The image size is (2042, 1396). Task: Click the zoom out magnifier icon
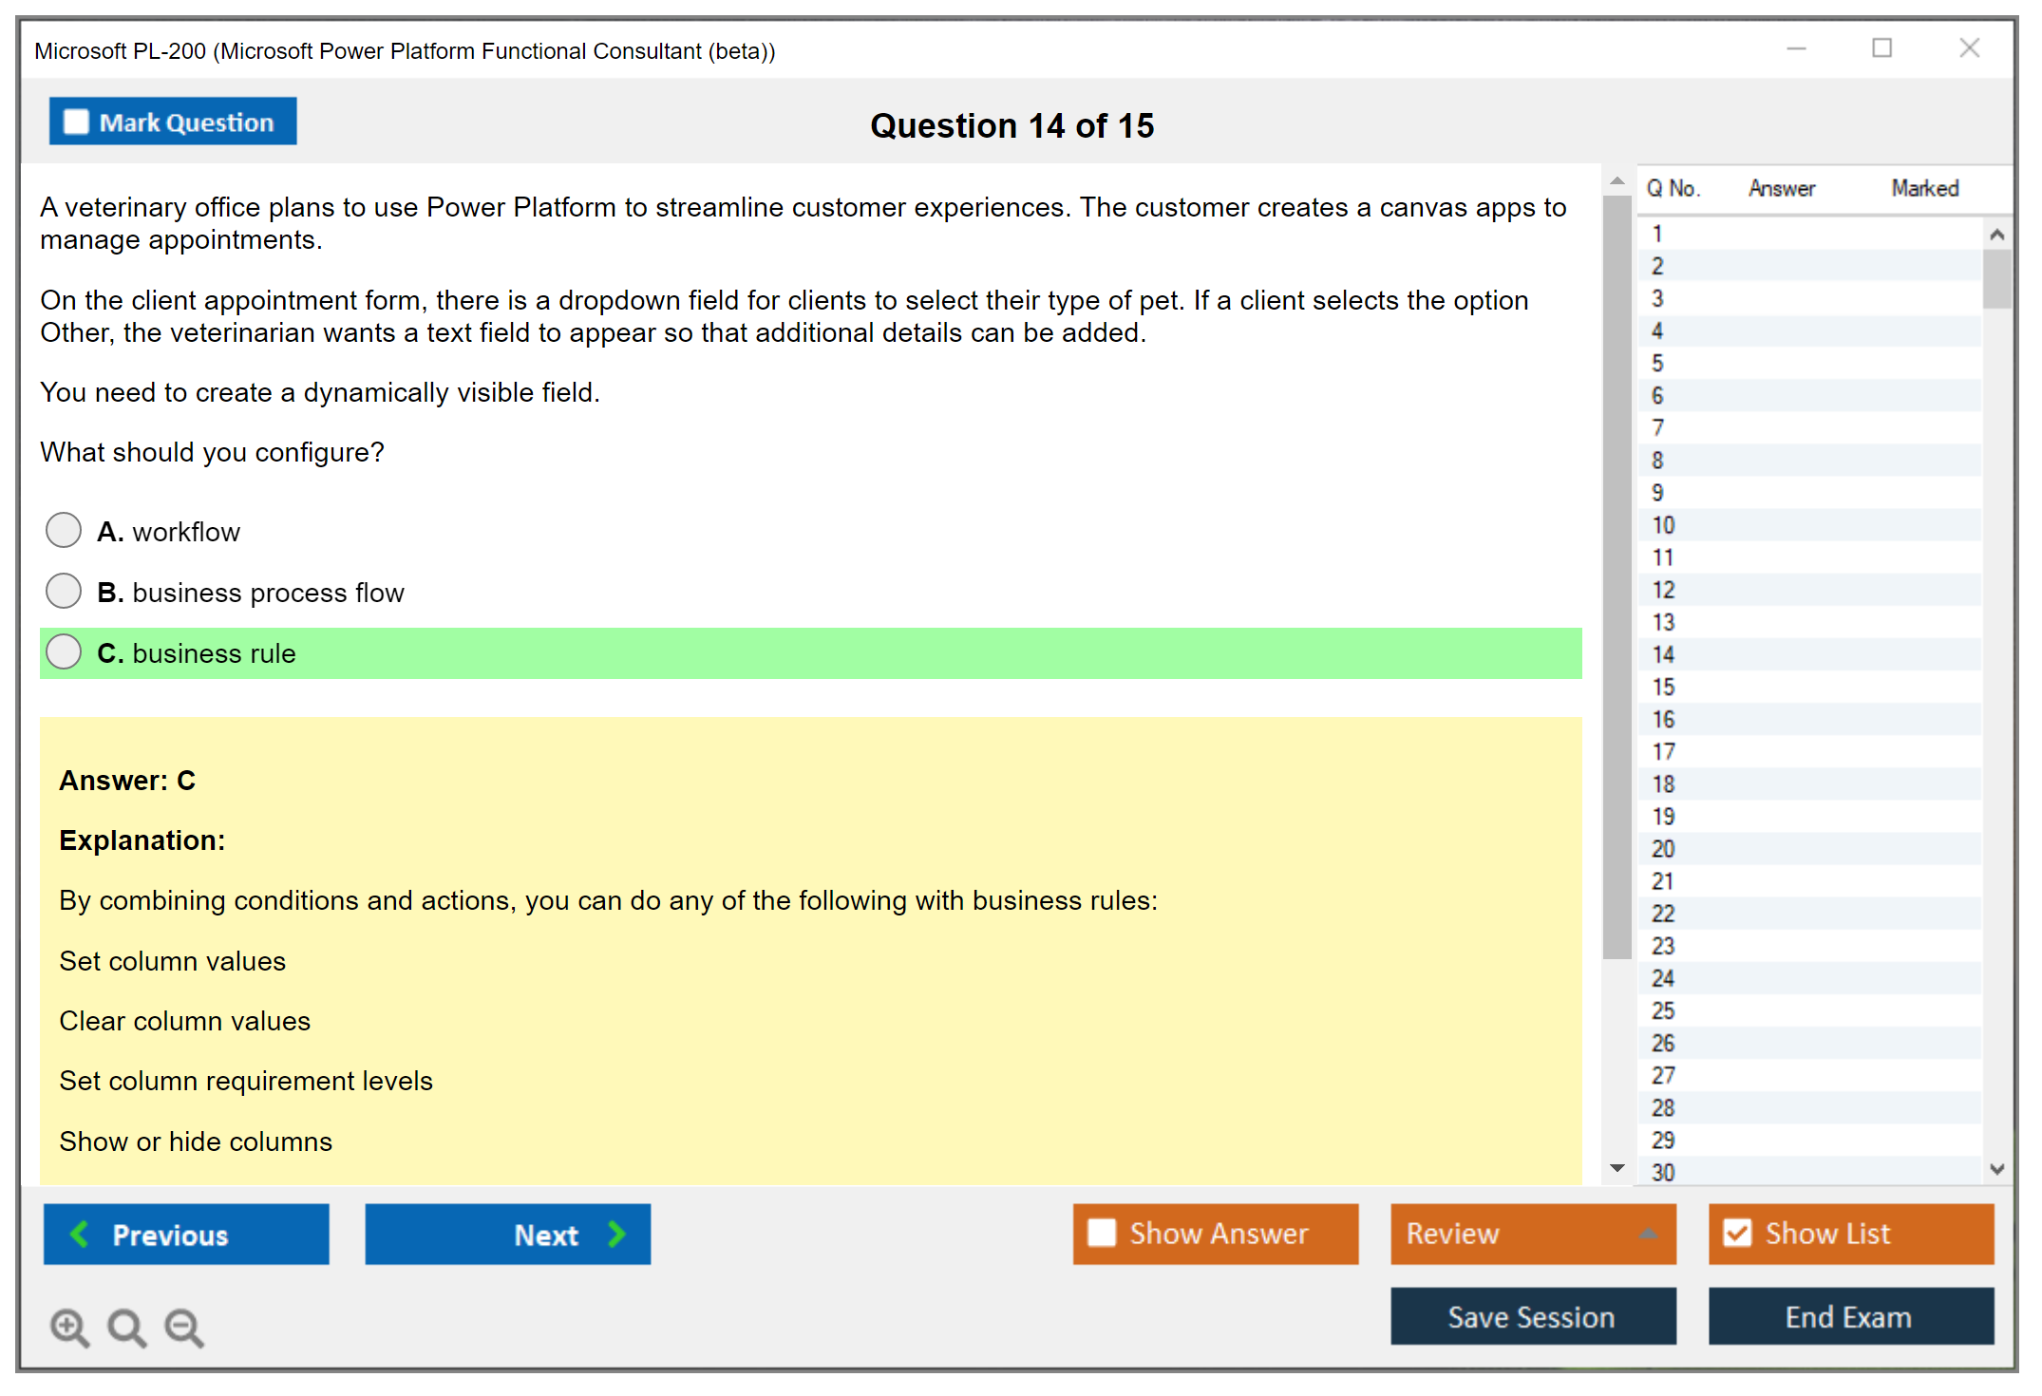pos(183,1327)
